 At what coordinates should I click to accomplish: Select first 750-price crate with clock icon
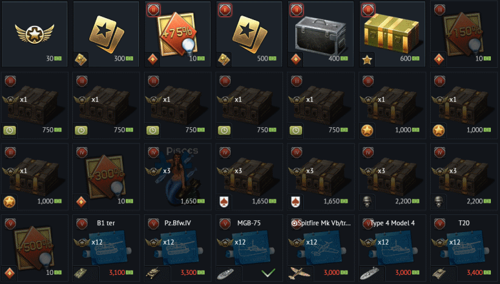click(35, 105)
